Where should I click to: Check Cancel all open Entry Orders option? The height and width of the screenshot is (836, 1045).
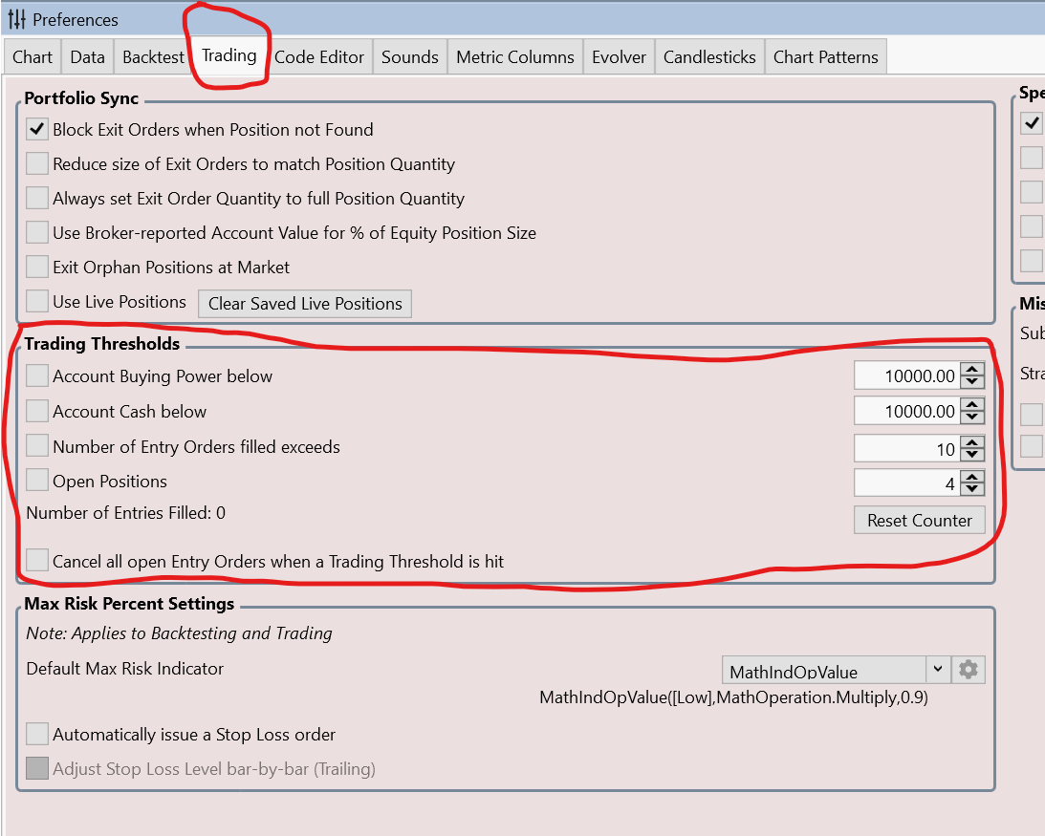[37, 561]
